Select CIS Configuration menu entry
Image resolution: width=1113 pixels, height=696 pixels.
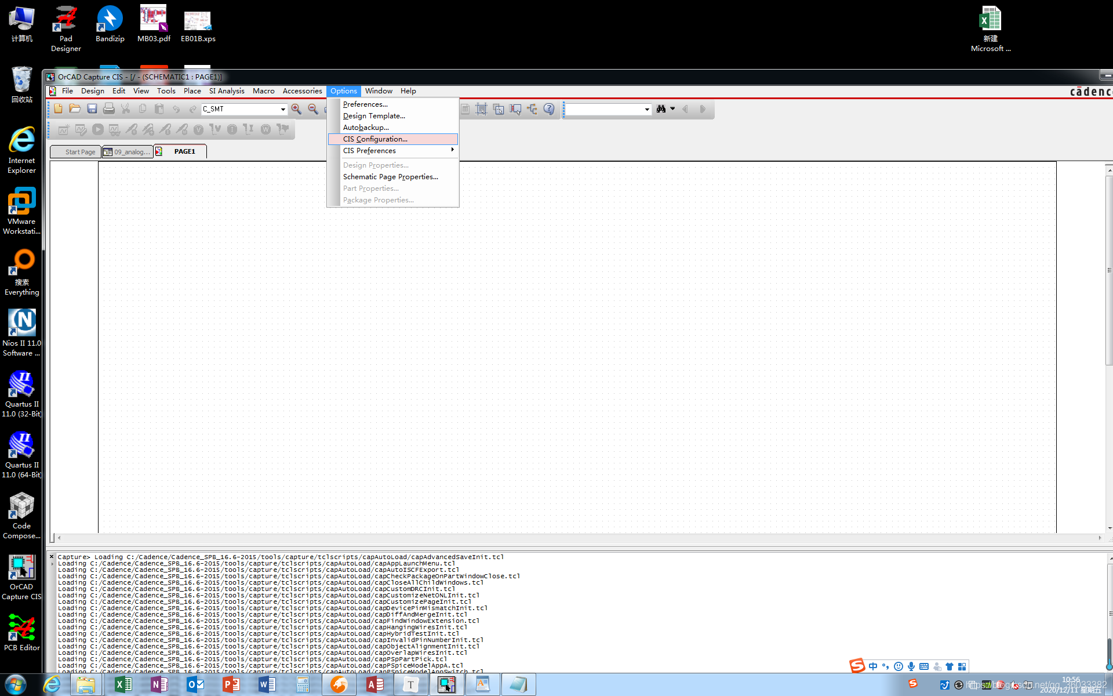(x=375, y=139)
